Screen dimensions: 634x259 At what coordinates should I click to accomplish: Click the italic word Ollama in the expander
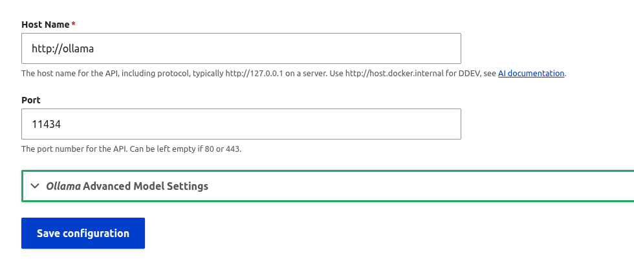(63, 186)
